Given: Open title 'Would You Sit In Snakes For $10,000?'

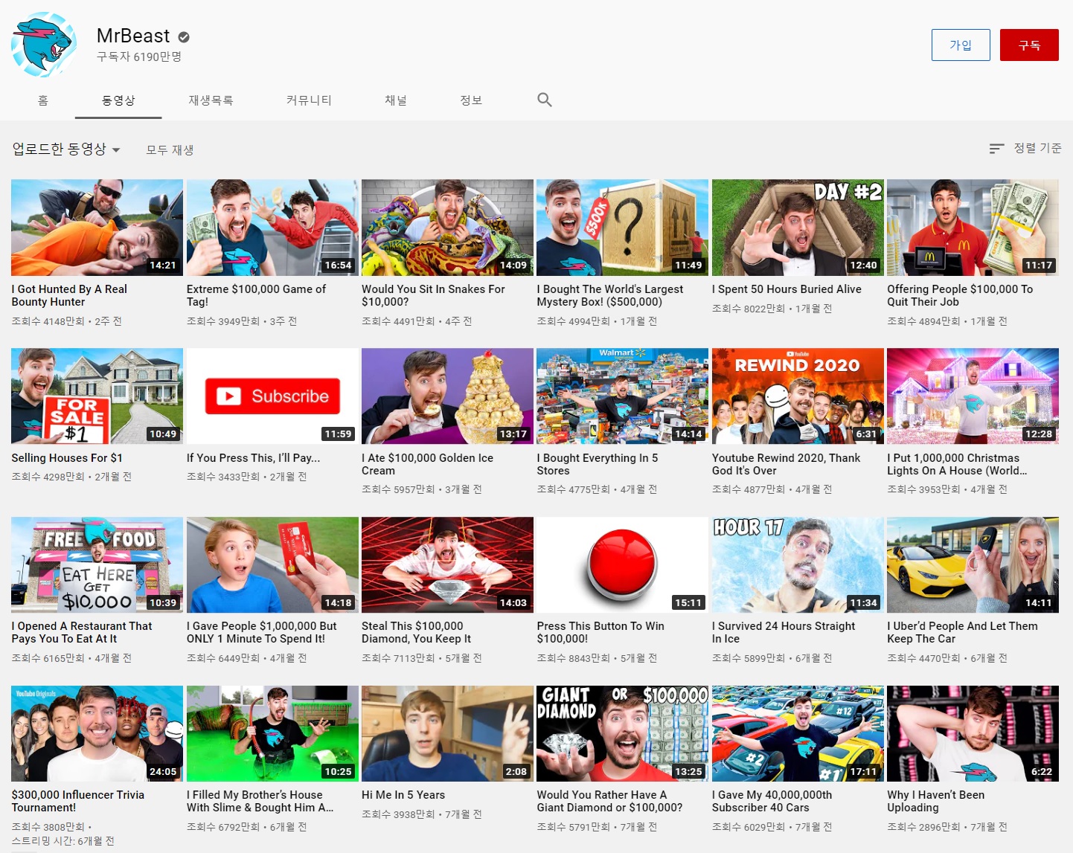Looking at the screenshot, I should pos(433,295).
